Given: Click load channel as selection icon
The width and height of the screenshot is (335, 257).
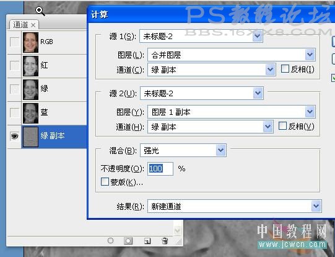Looking at the screenshot, I should coord(110,240).
